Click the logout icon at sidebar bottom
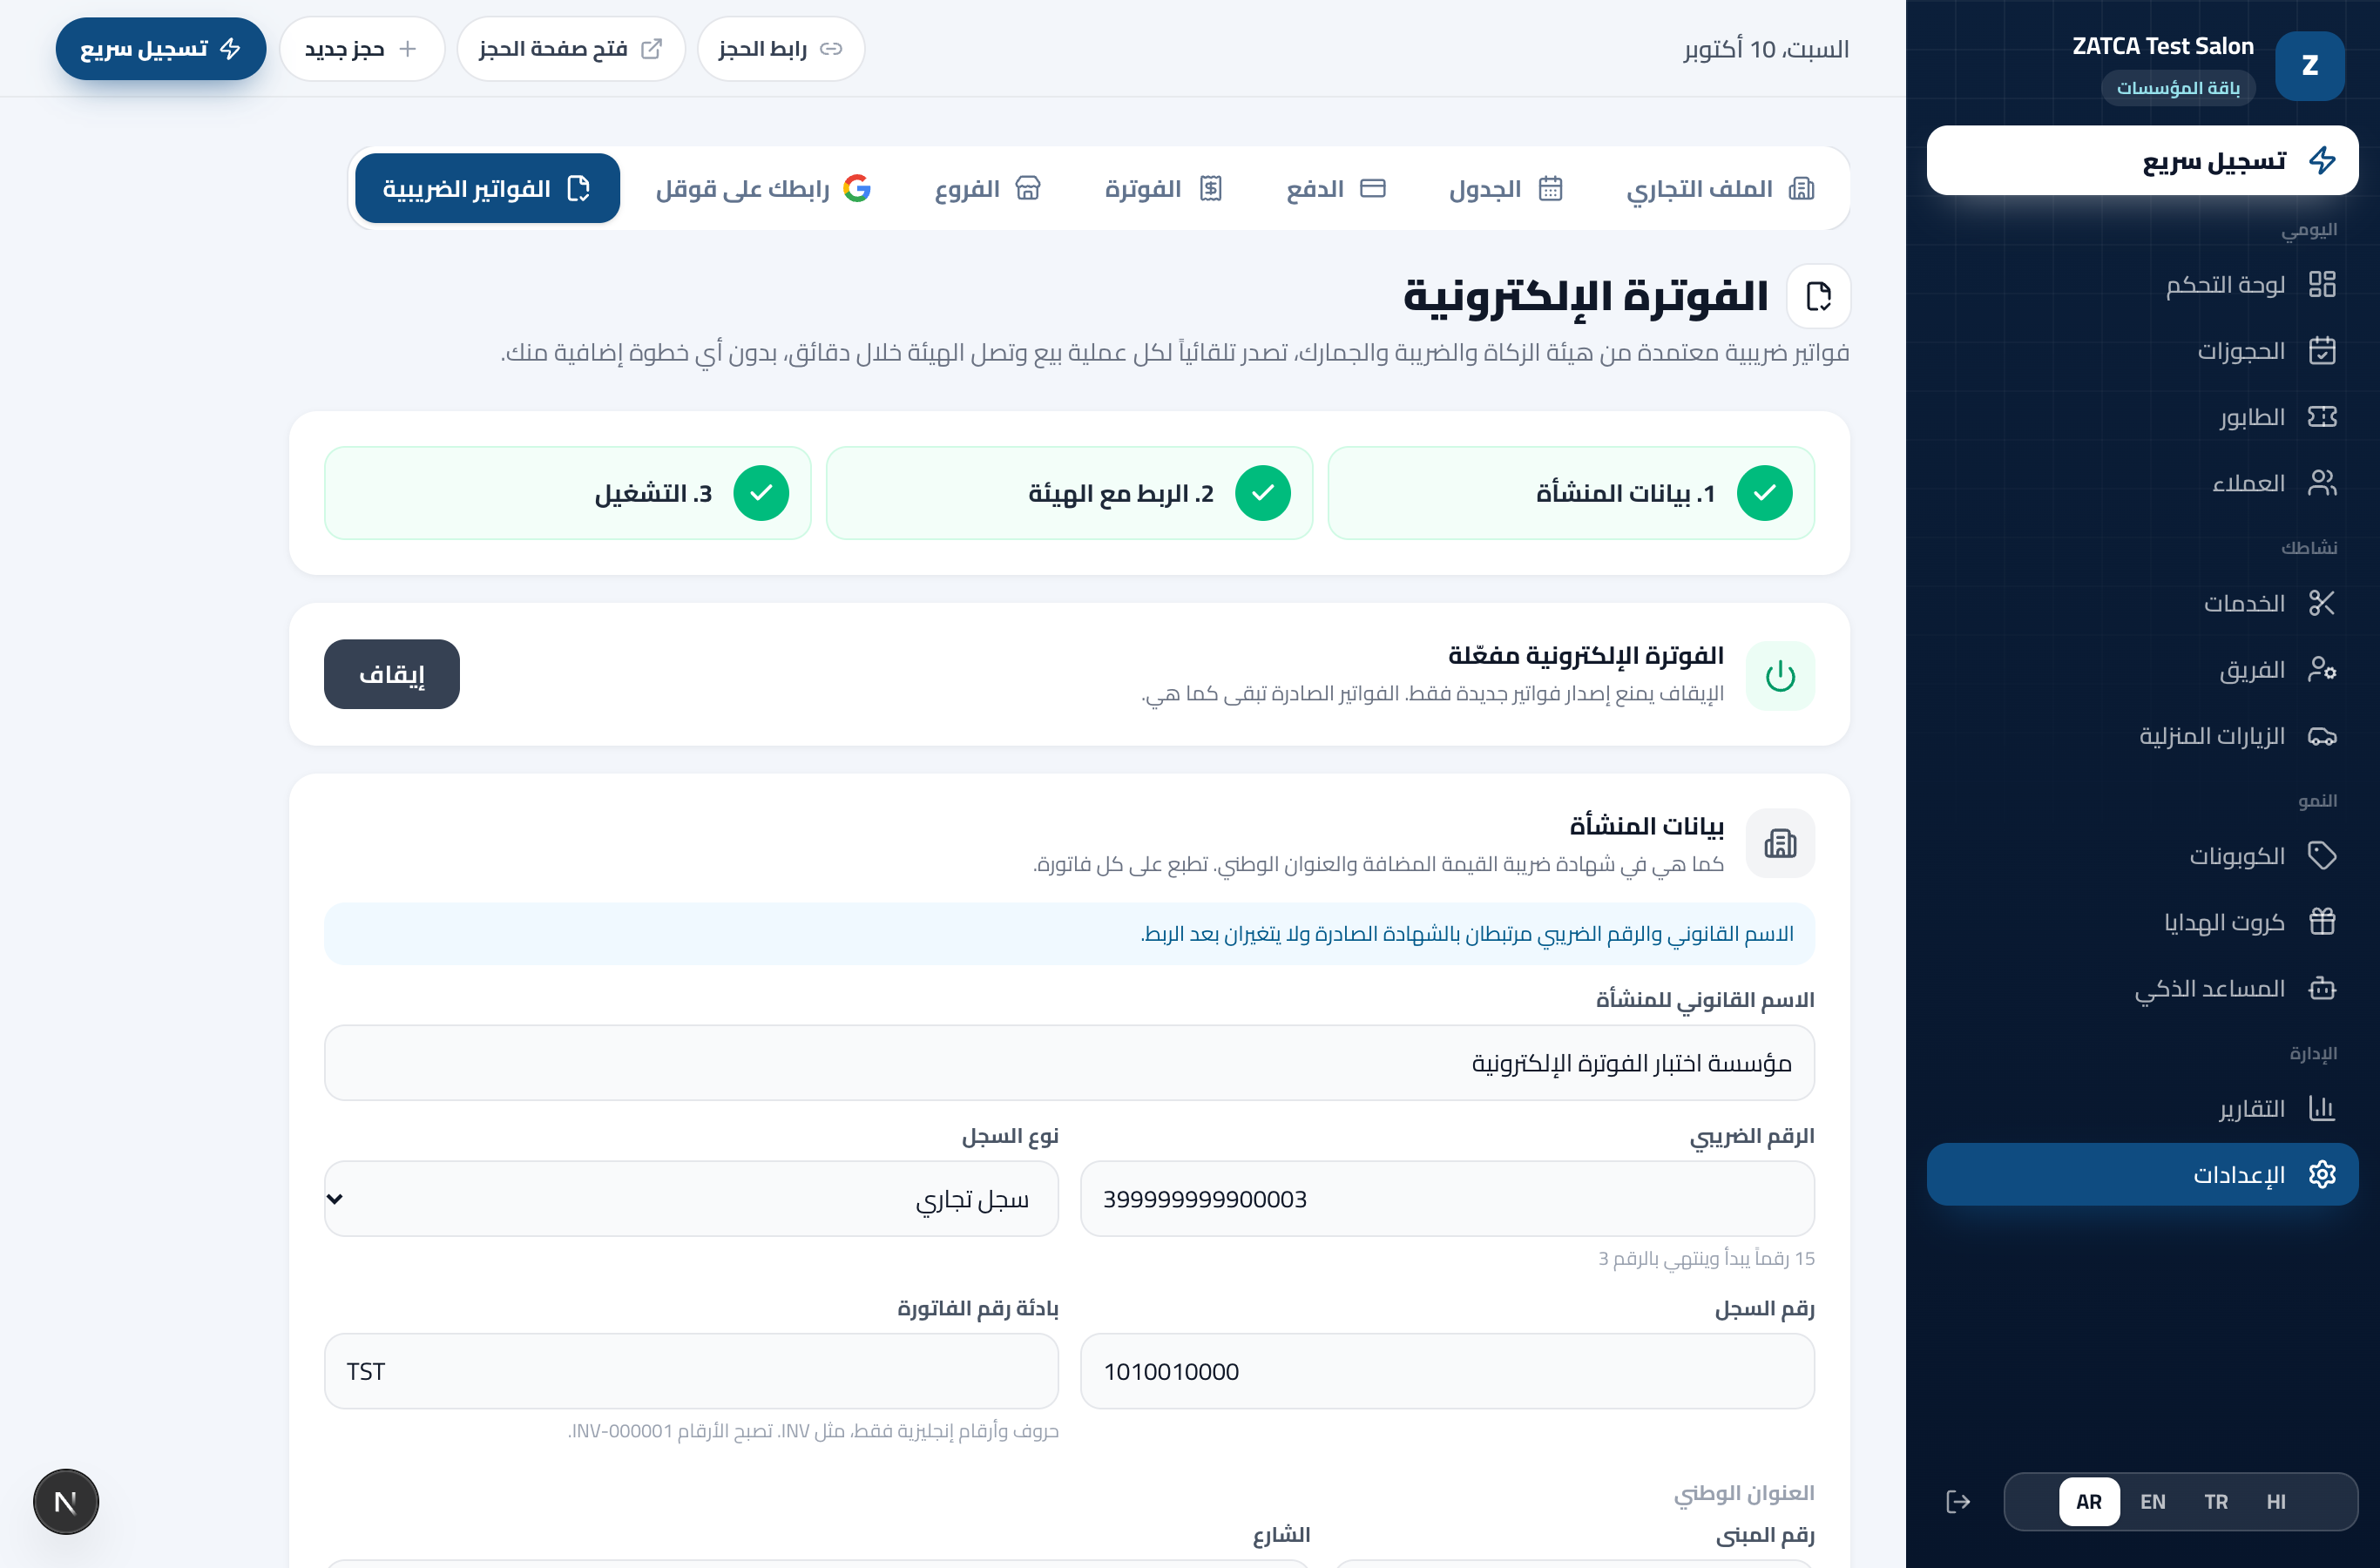 (x=1957, y=1501)
